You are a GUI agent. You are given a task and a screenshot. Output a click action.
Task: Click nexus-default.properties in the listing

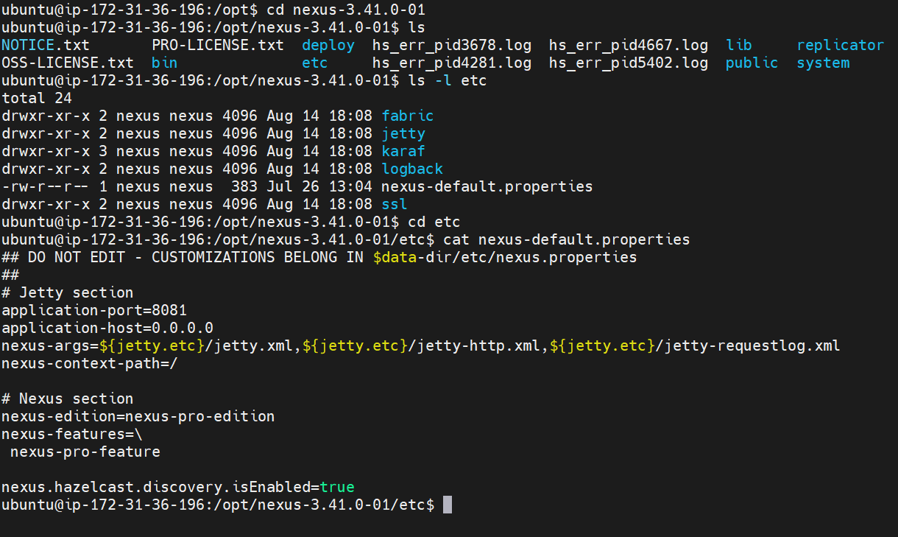pos(487,186)
